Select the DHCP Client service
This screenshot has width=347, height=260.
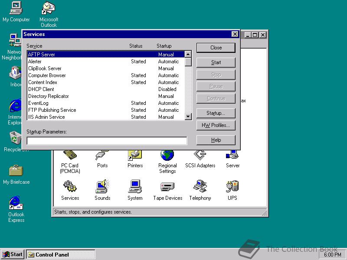click(106, 89)
